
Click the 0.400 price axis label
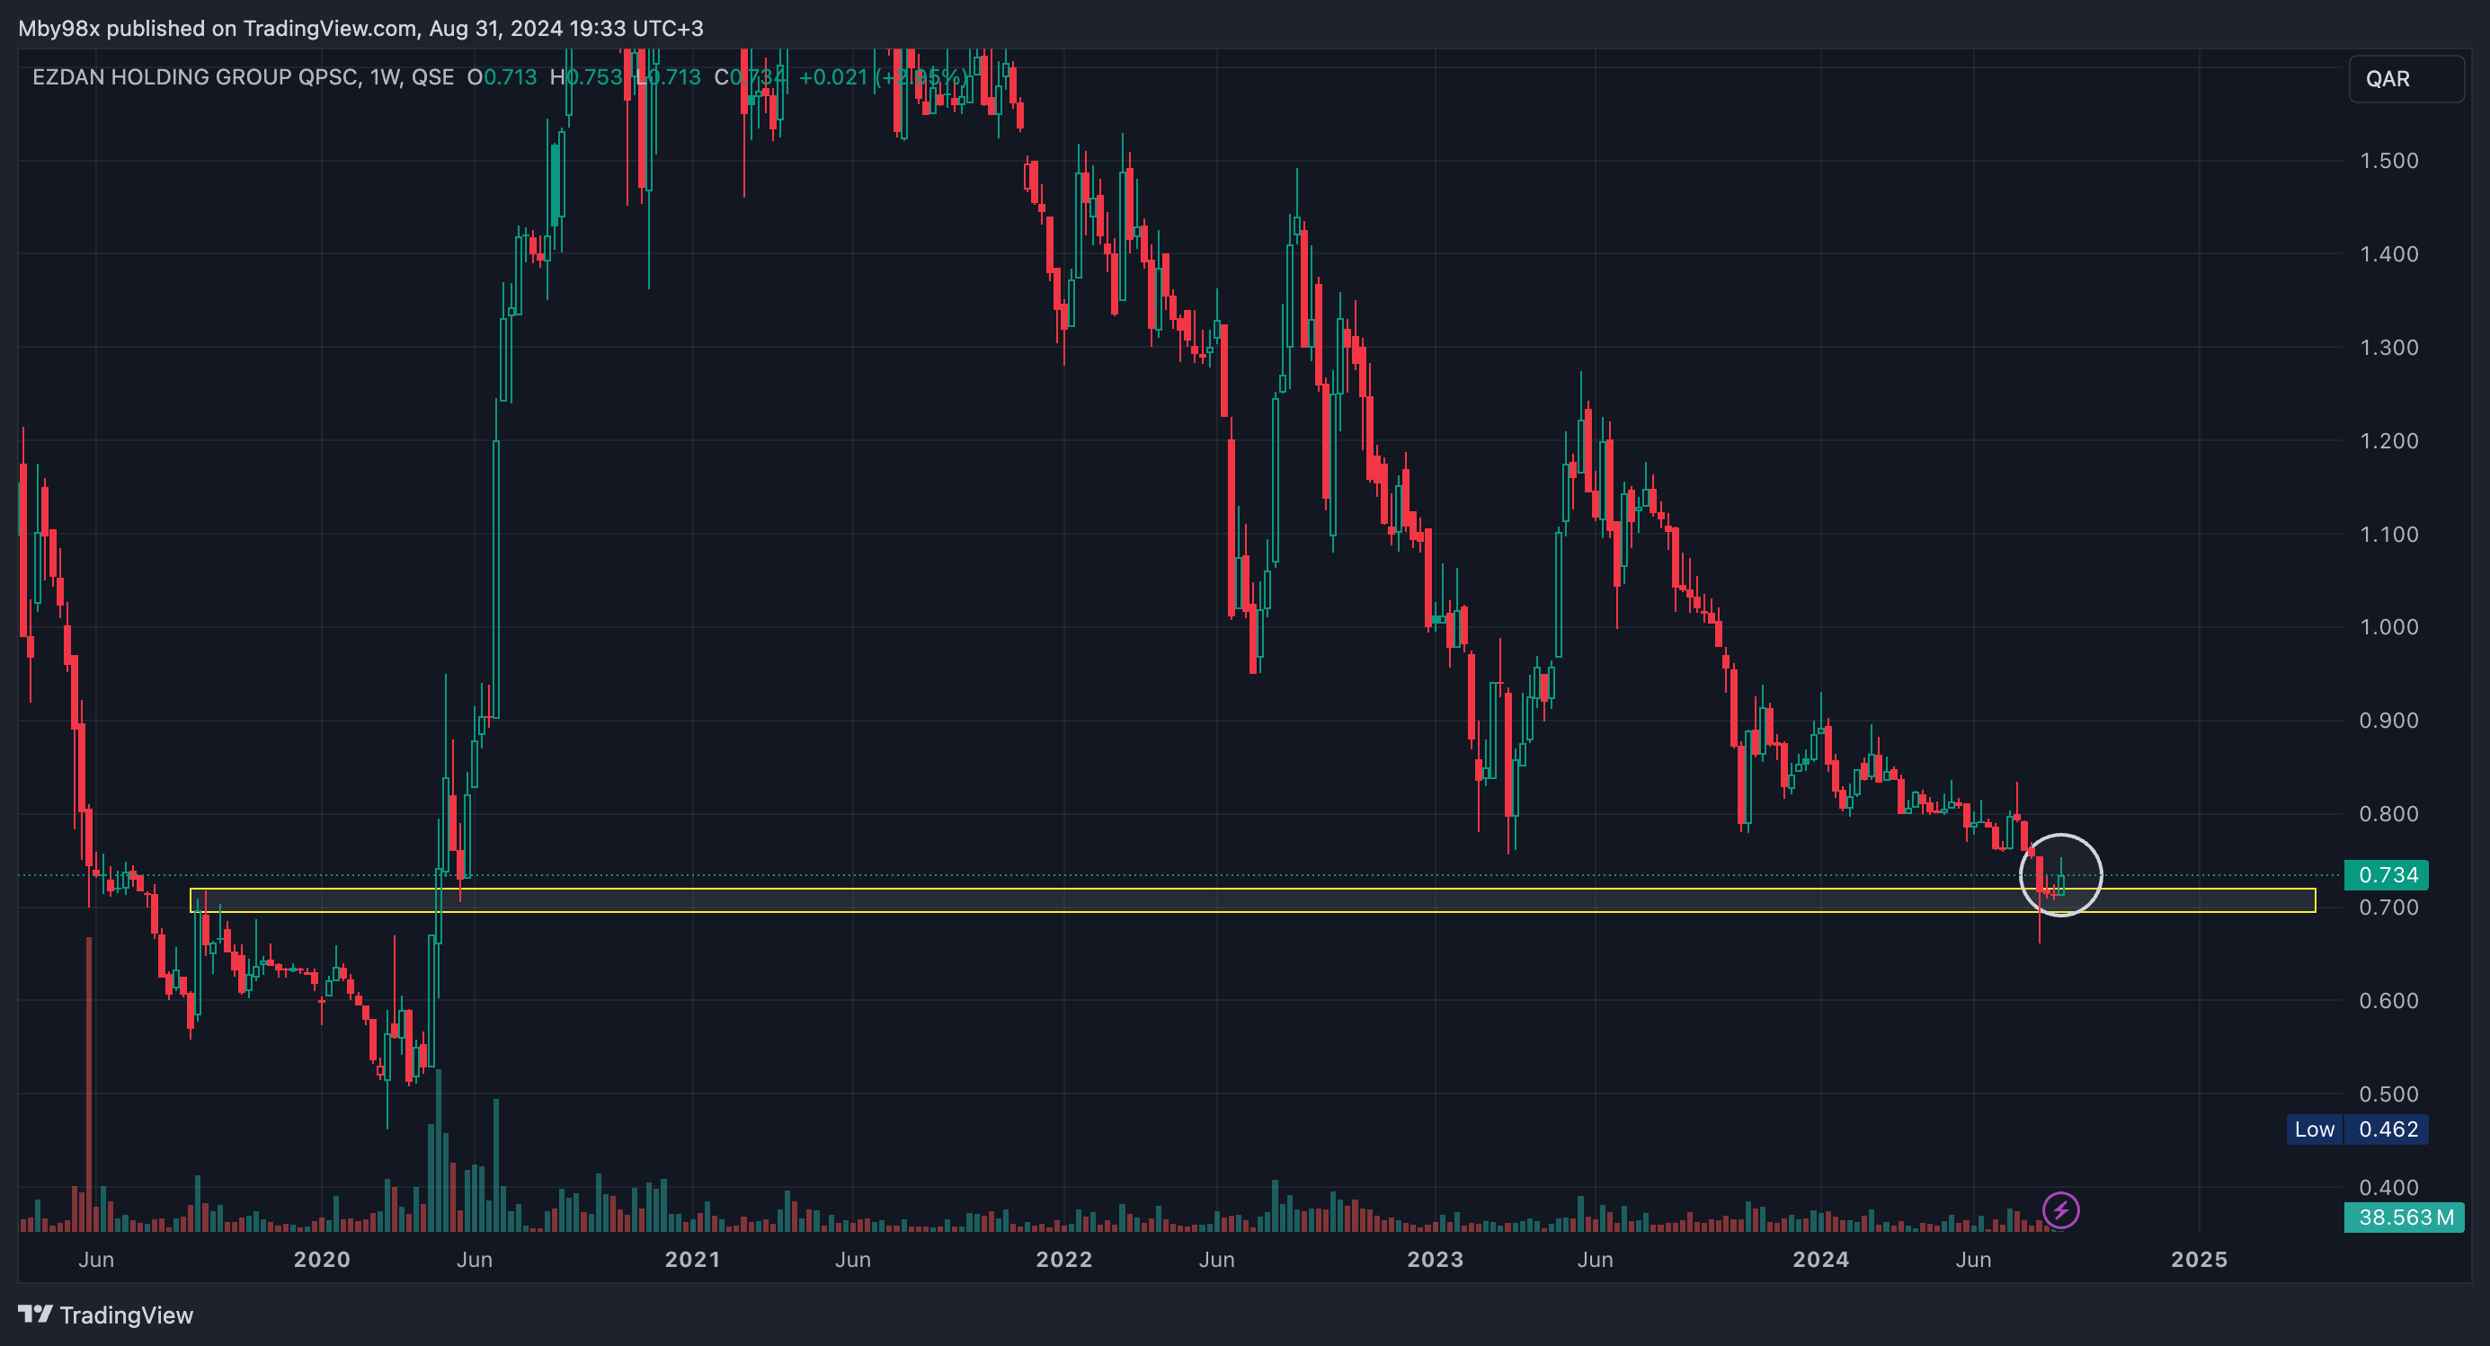coord(2388,1188)
